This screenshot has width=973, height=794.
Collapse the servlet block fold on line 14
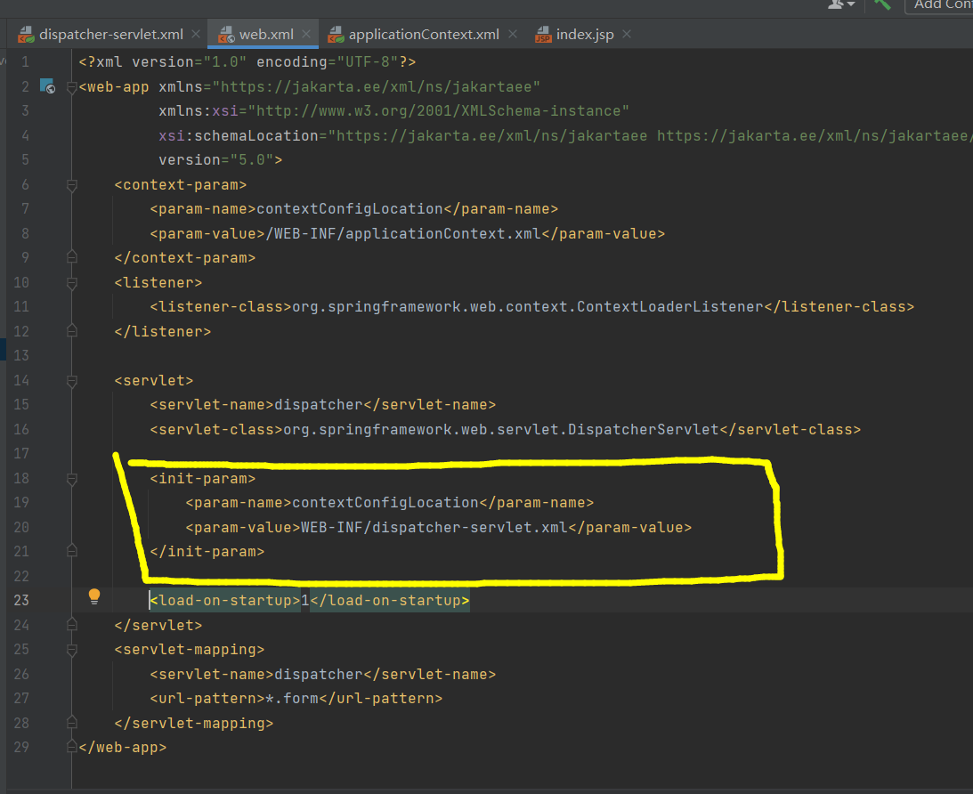72,381
